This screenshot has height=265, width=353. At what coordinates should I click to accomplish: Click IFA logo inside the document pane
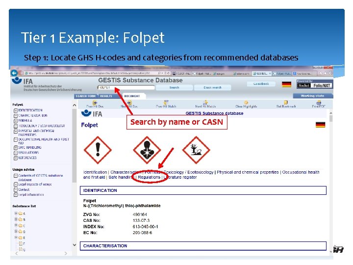(92, 113)
